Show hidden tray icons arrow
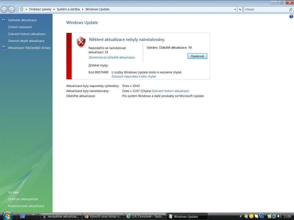Screen dimensions: 294x220 click(241, 216)
